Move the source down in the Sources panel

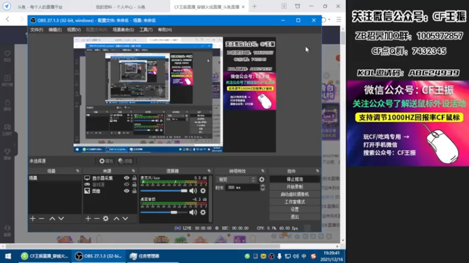tap(125, 219)
